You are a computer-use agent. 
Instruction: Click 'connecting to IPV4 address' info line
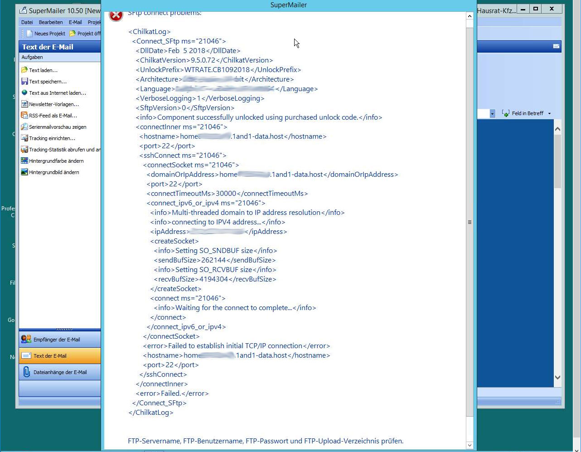tap(218, 222)
